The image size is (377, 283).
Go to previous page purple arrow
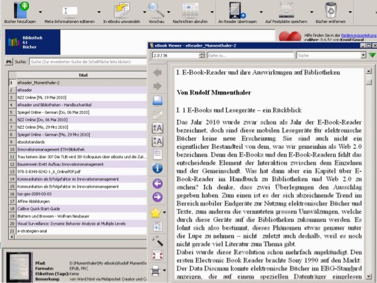click(158, 184)
